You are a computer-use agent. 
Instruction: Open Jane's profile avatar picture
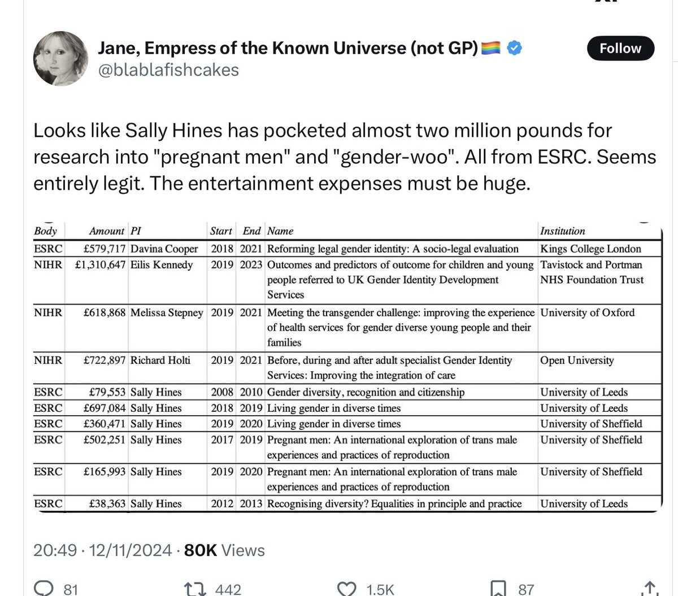click(61, 58)
